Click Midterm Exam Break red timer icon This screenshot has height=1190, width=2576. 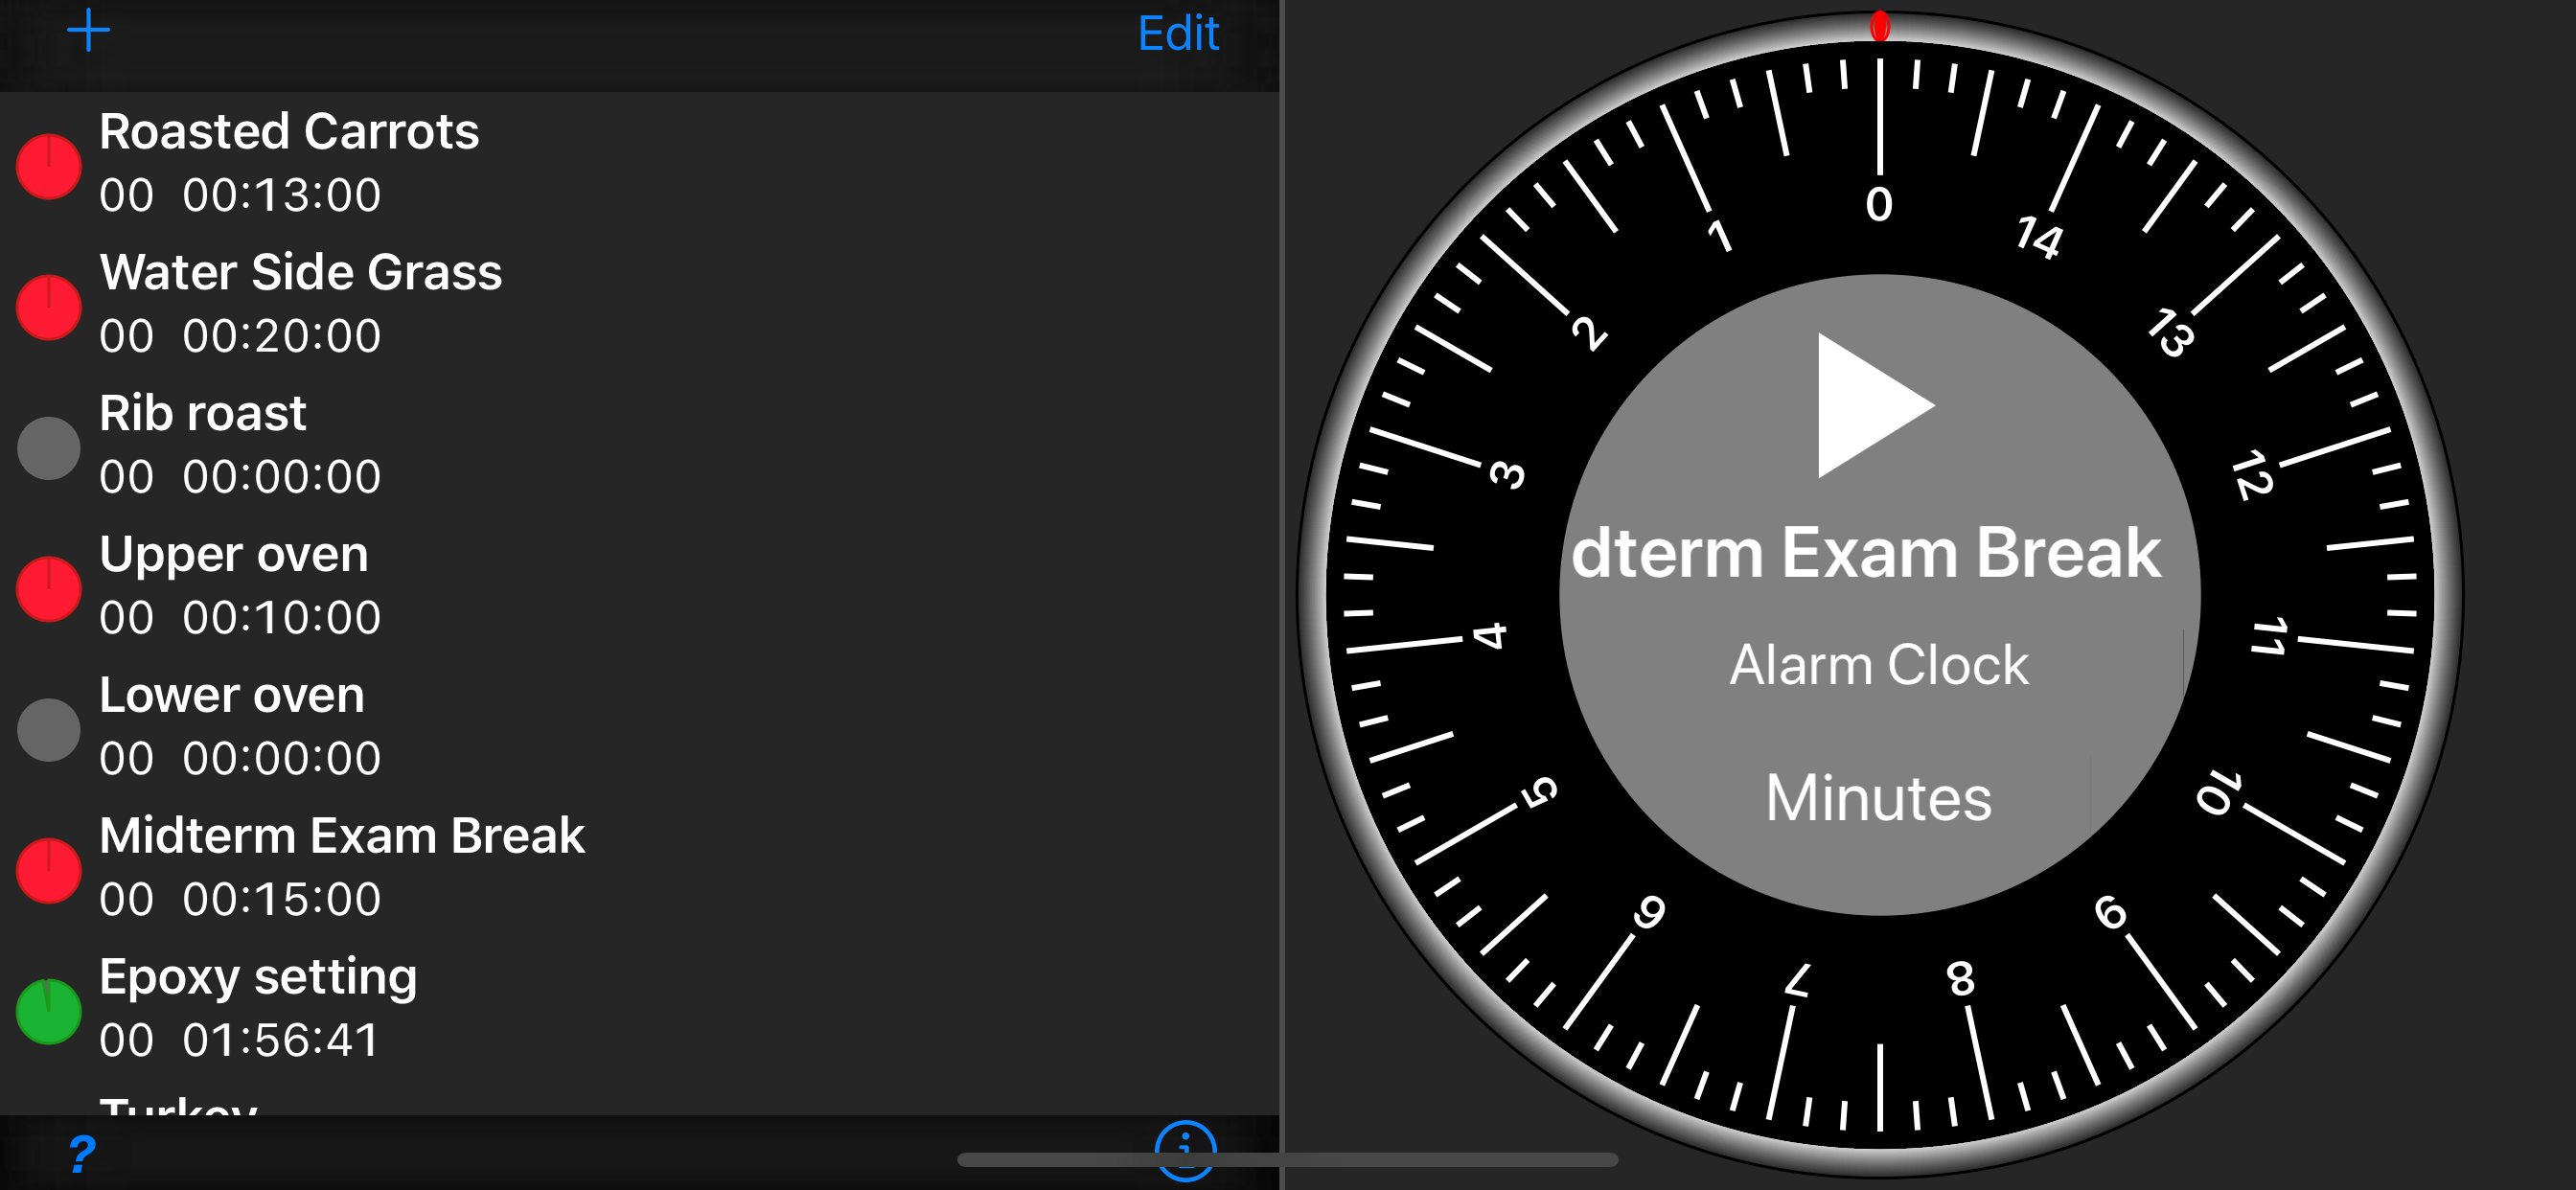pyautogui.click(x=48, y=871)
